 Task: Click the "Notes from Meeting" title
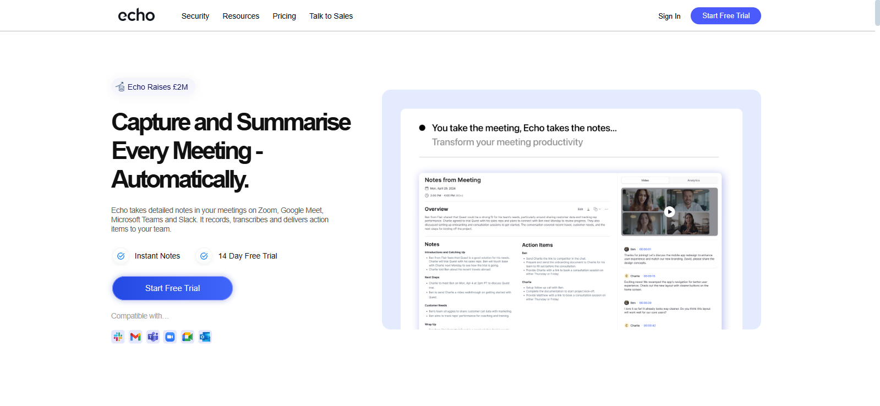453,180
